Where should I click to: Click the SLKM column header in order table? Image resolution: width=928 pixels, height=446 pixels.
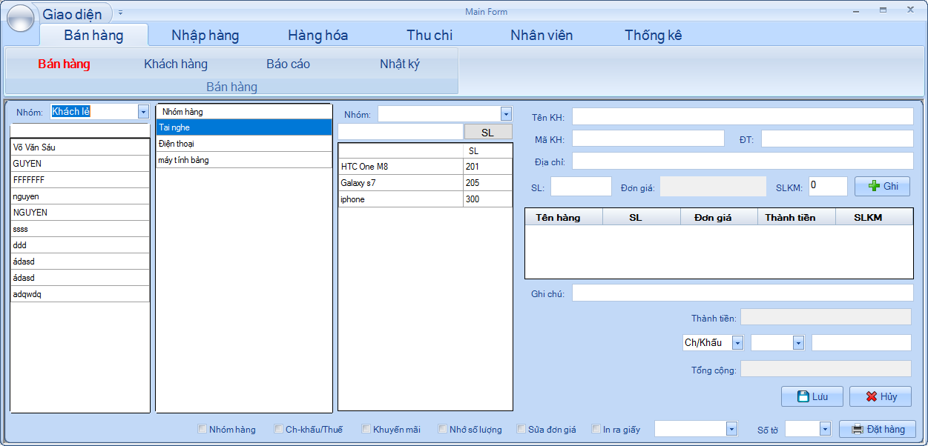point(874,217)
